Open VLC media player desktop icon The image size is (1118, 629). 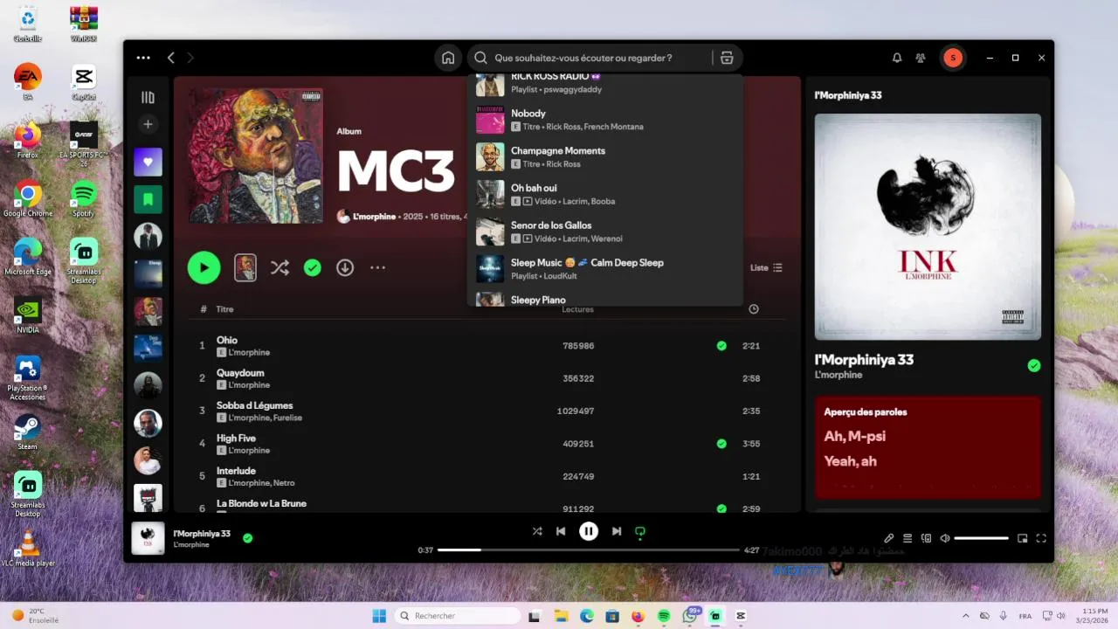click(x=28, y=548)
